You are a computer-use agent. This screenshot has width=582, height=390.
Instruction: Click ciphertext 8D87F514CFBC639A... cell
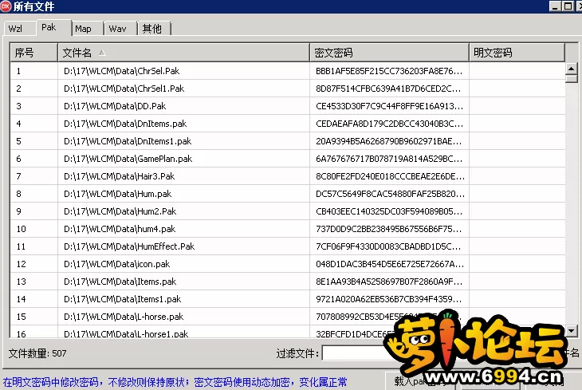click(x=389, y=89)
